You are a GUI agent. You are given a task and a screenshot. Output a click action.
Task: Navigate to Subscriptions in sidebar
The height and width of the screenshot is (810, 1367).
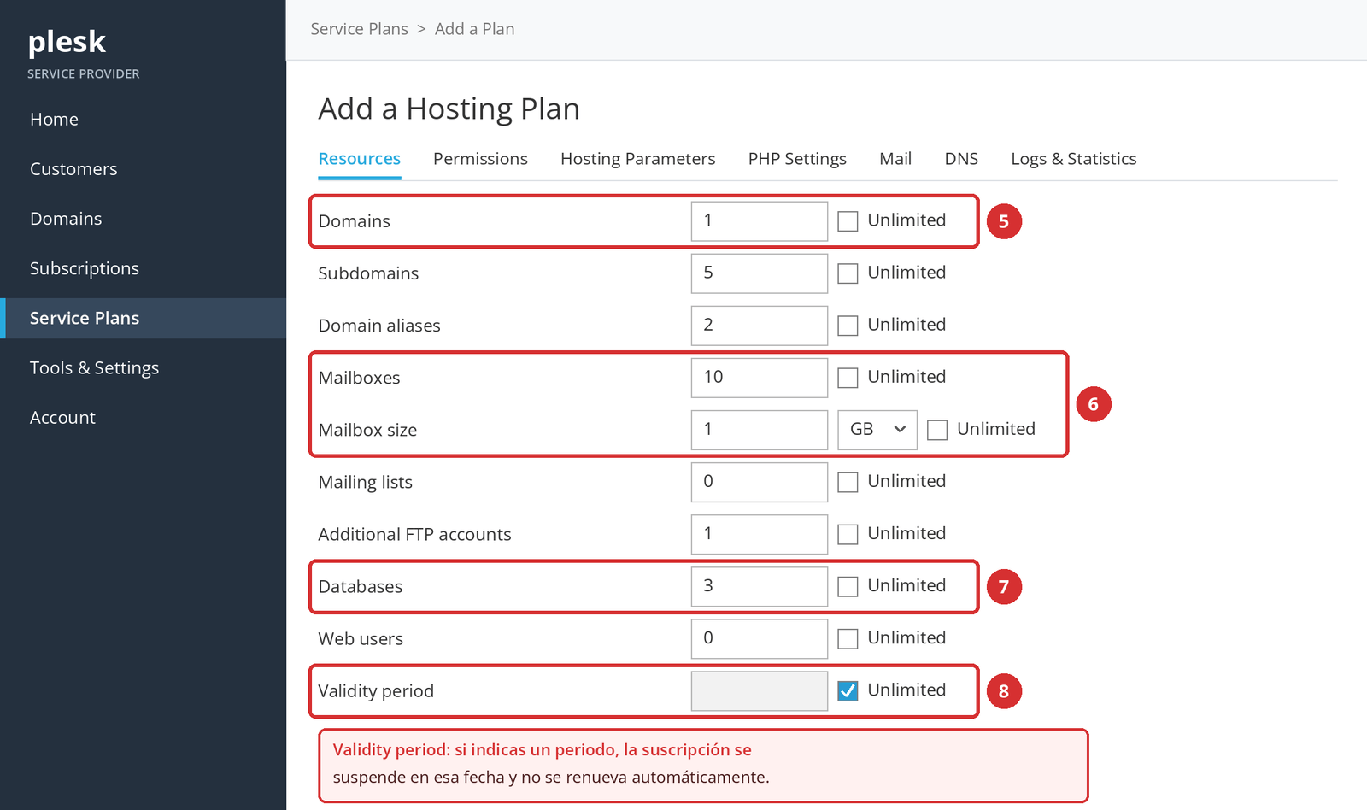tap(84, 268)
